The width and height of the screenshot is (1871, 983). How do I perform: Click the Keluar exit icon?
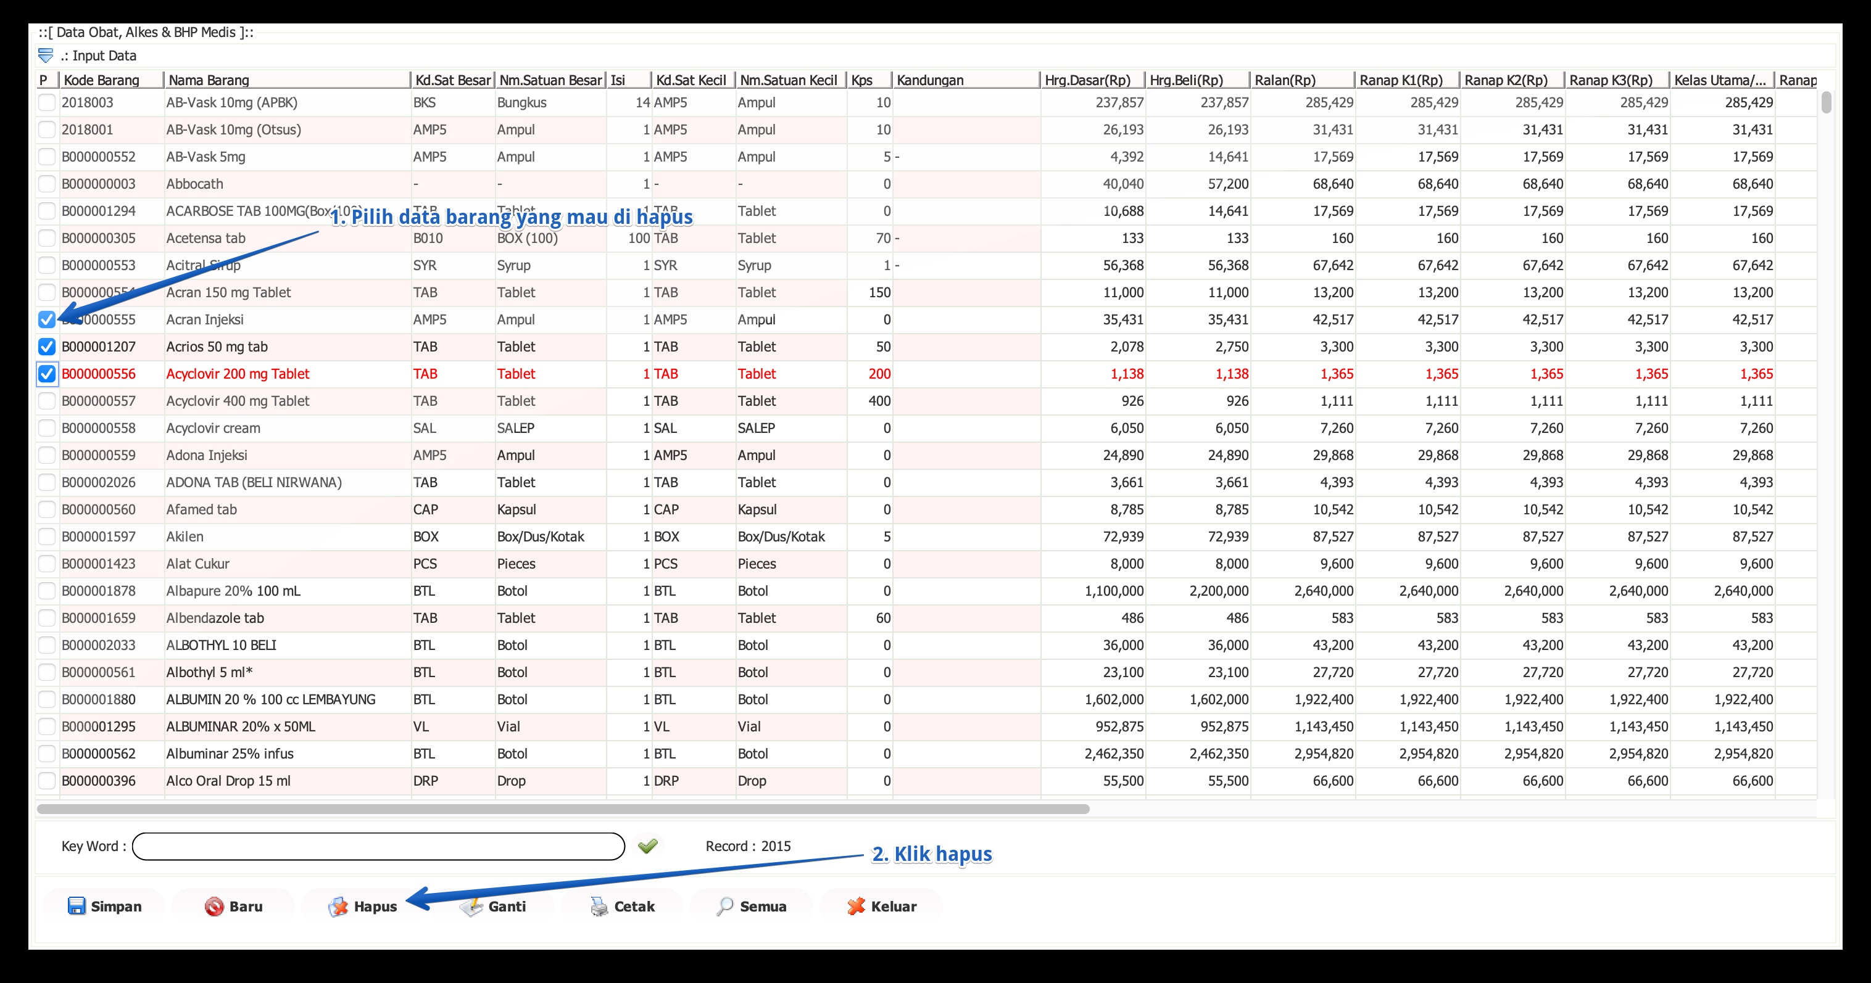pyautogui.click(x=857, y=906)
